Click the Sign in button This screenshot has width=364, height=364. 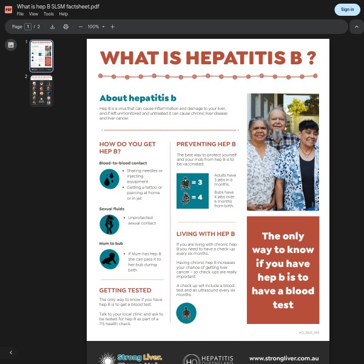click(347, 9)
